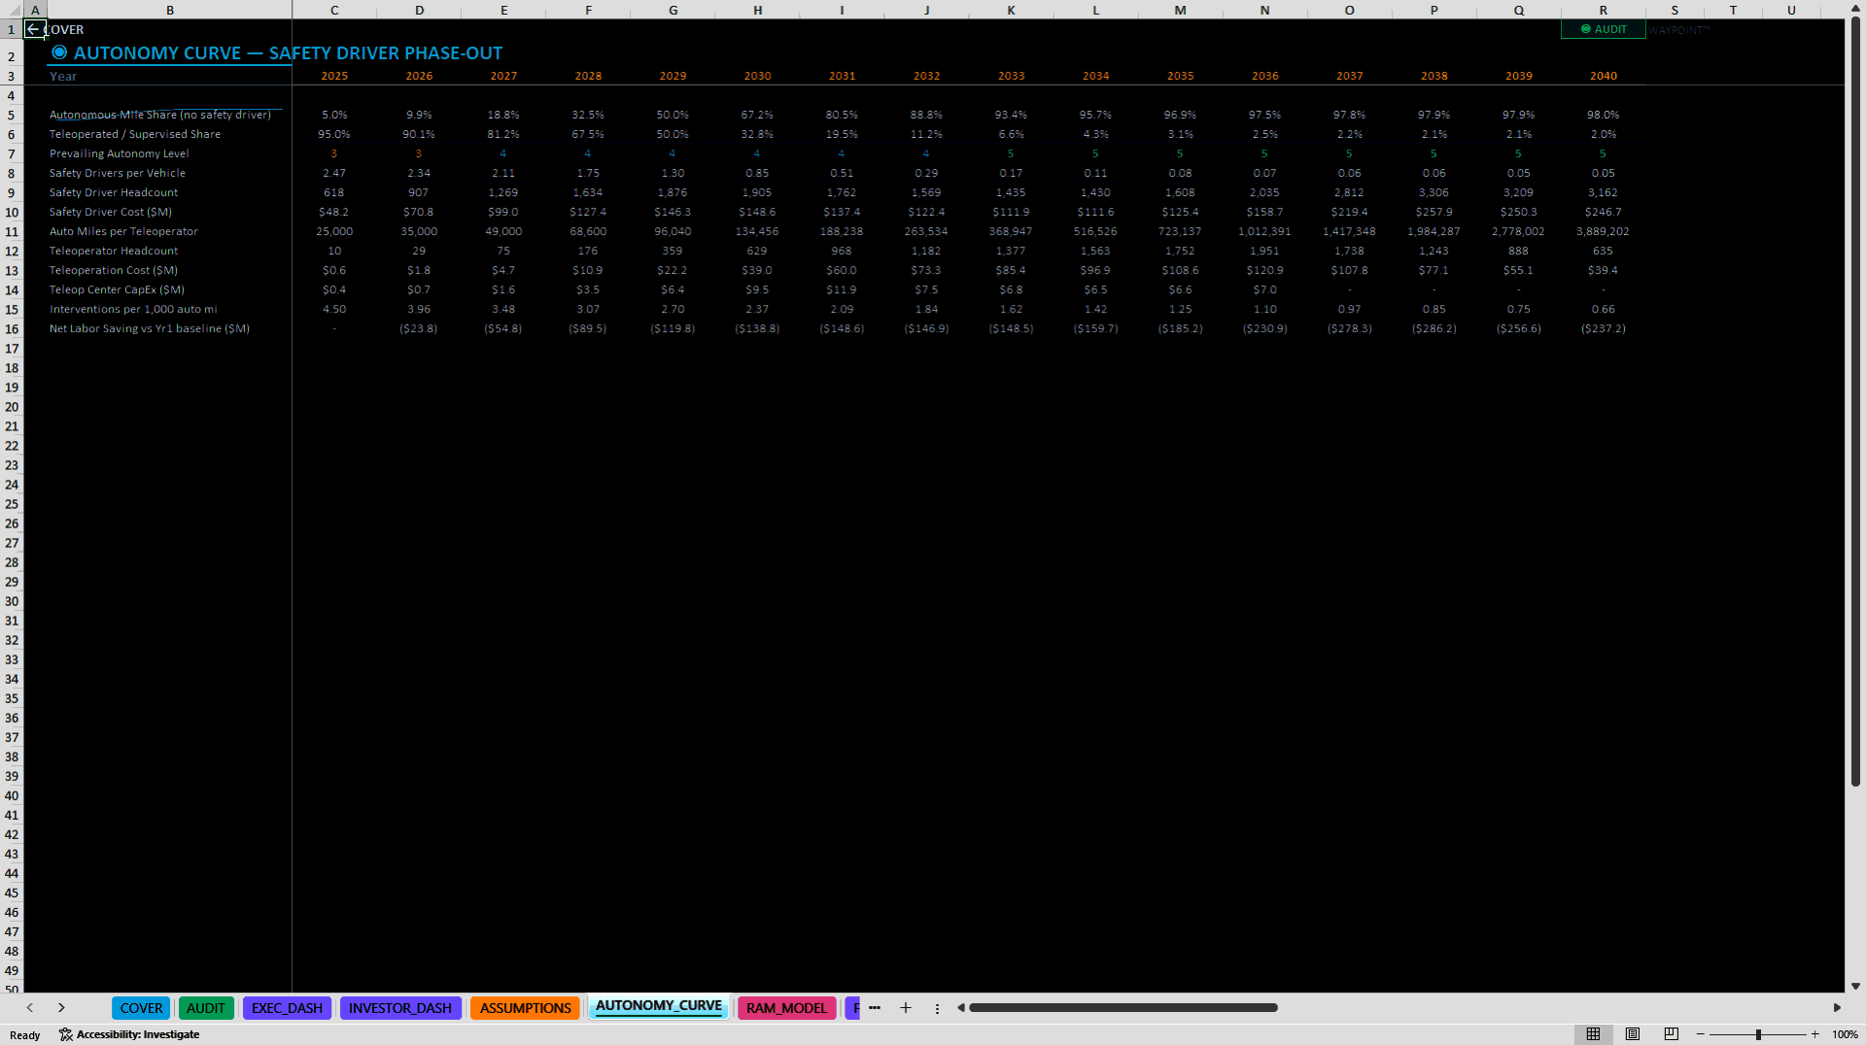1866x1045 pixels.
Task: Click 'Teleoperator Headcount' label
Action: pos(114,251)
